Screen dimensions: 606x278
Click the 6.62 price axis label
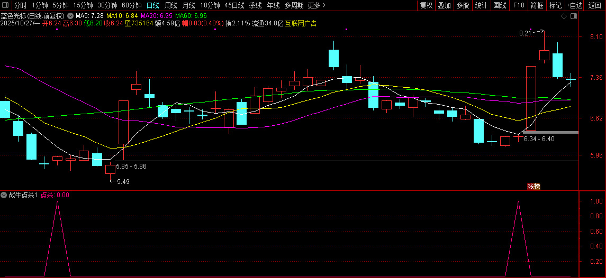[596, 118]
